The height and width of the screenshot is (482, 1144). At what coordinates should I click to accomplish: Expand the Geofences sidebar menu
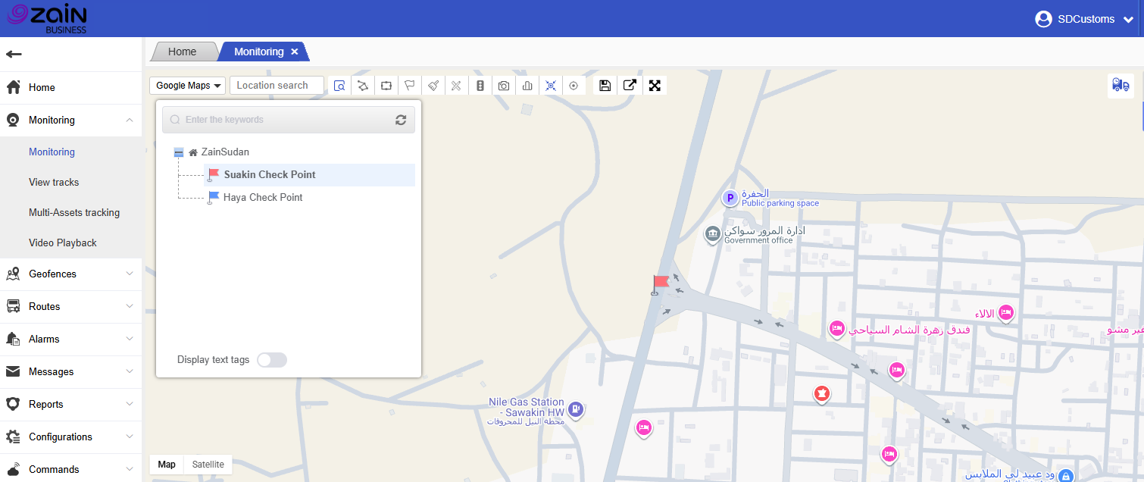tap(70, 274)
